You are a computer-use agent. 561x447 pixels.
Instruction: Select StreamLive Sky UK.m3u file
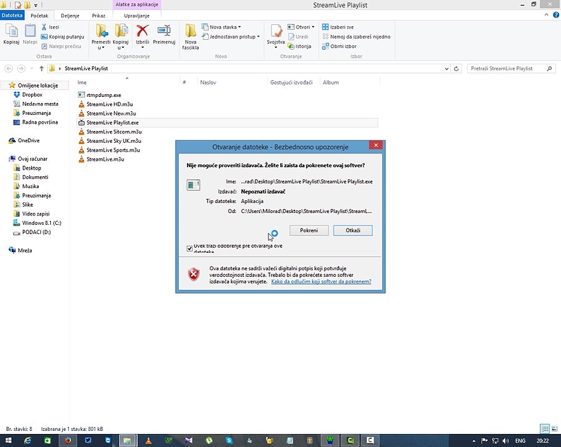tap(109, 140)
